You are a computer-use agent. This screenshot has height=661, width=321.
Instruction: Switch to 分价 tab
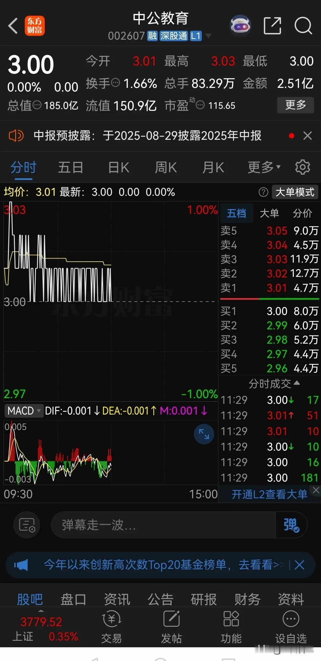coord(303,213)
